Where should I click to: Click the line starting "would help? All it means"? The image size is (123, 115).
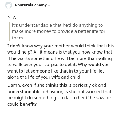tap(60, 52)
